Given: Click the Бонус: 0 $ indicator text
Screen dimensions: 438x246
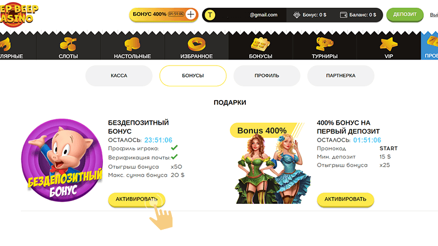Looking at the screenshot, I should [x=314, y=15].
